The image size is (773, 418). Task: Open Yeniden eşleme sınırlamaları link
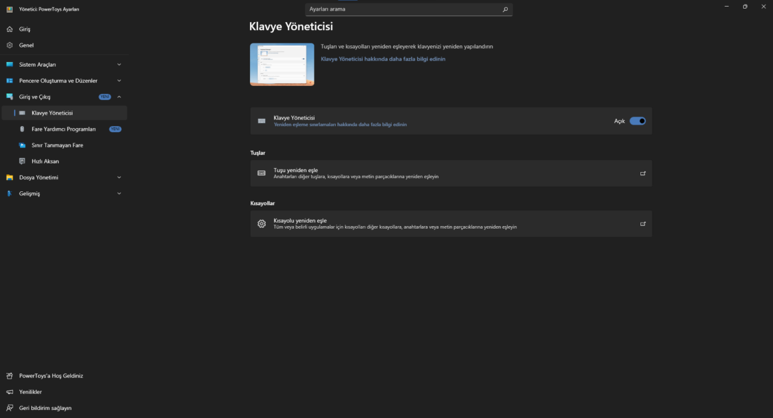point(340,125)
